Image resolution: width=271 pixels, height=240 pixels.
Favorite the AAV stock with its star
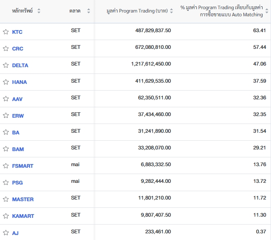click(x=6, y=99)
